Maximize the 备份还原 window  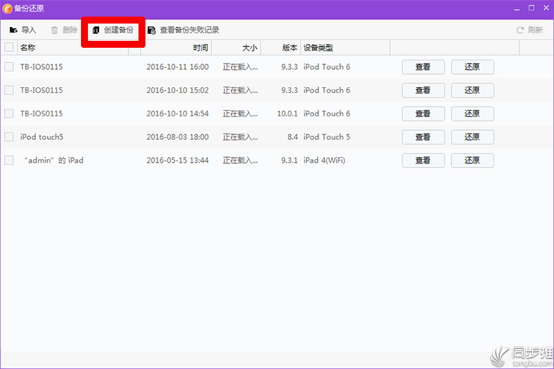(x=531, y=8)
